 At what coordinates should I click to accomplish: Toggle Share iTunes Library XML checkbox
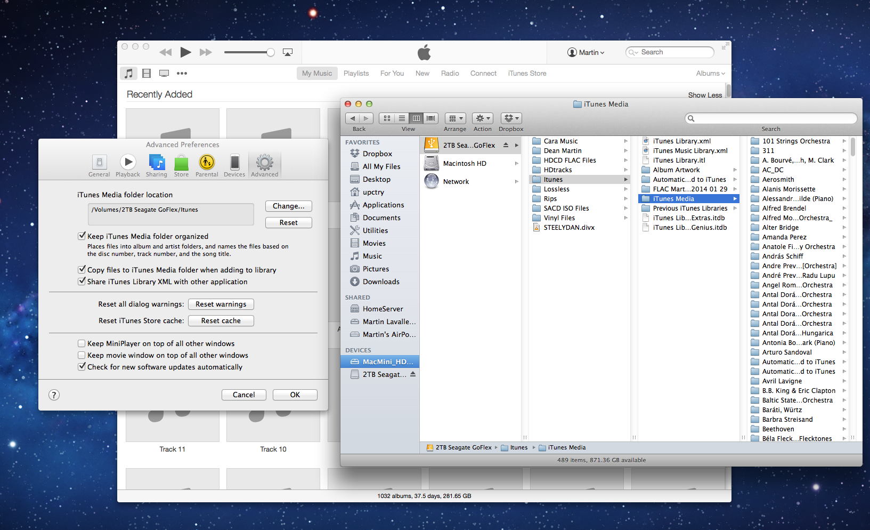click(x=82, y=282)
